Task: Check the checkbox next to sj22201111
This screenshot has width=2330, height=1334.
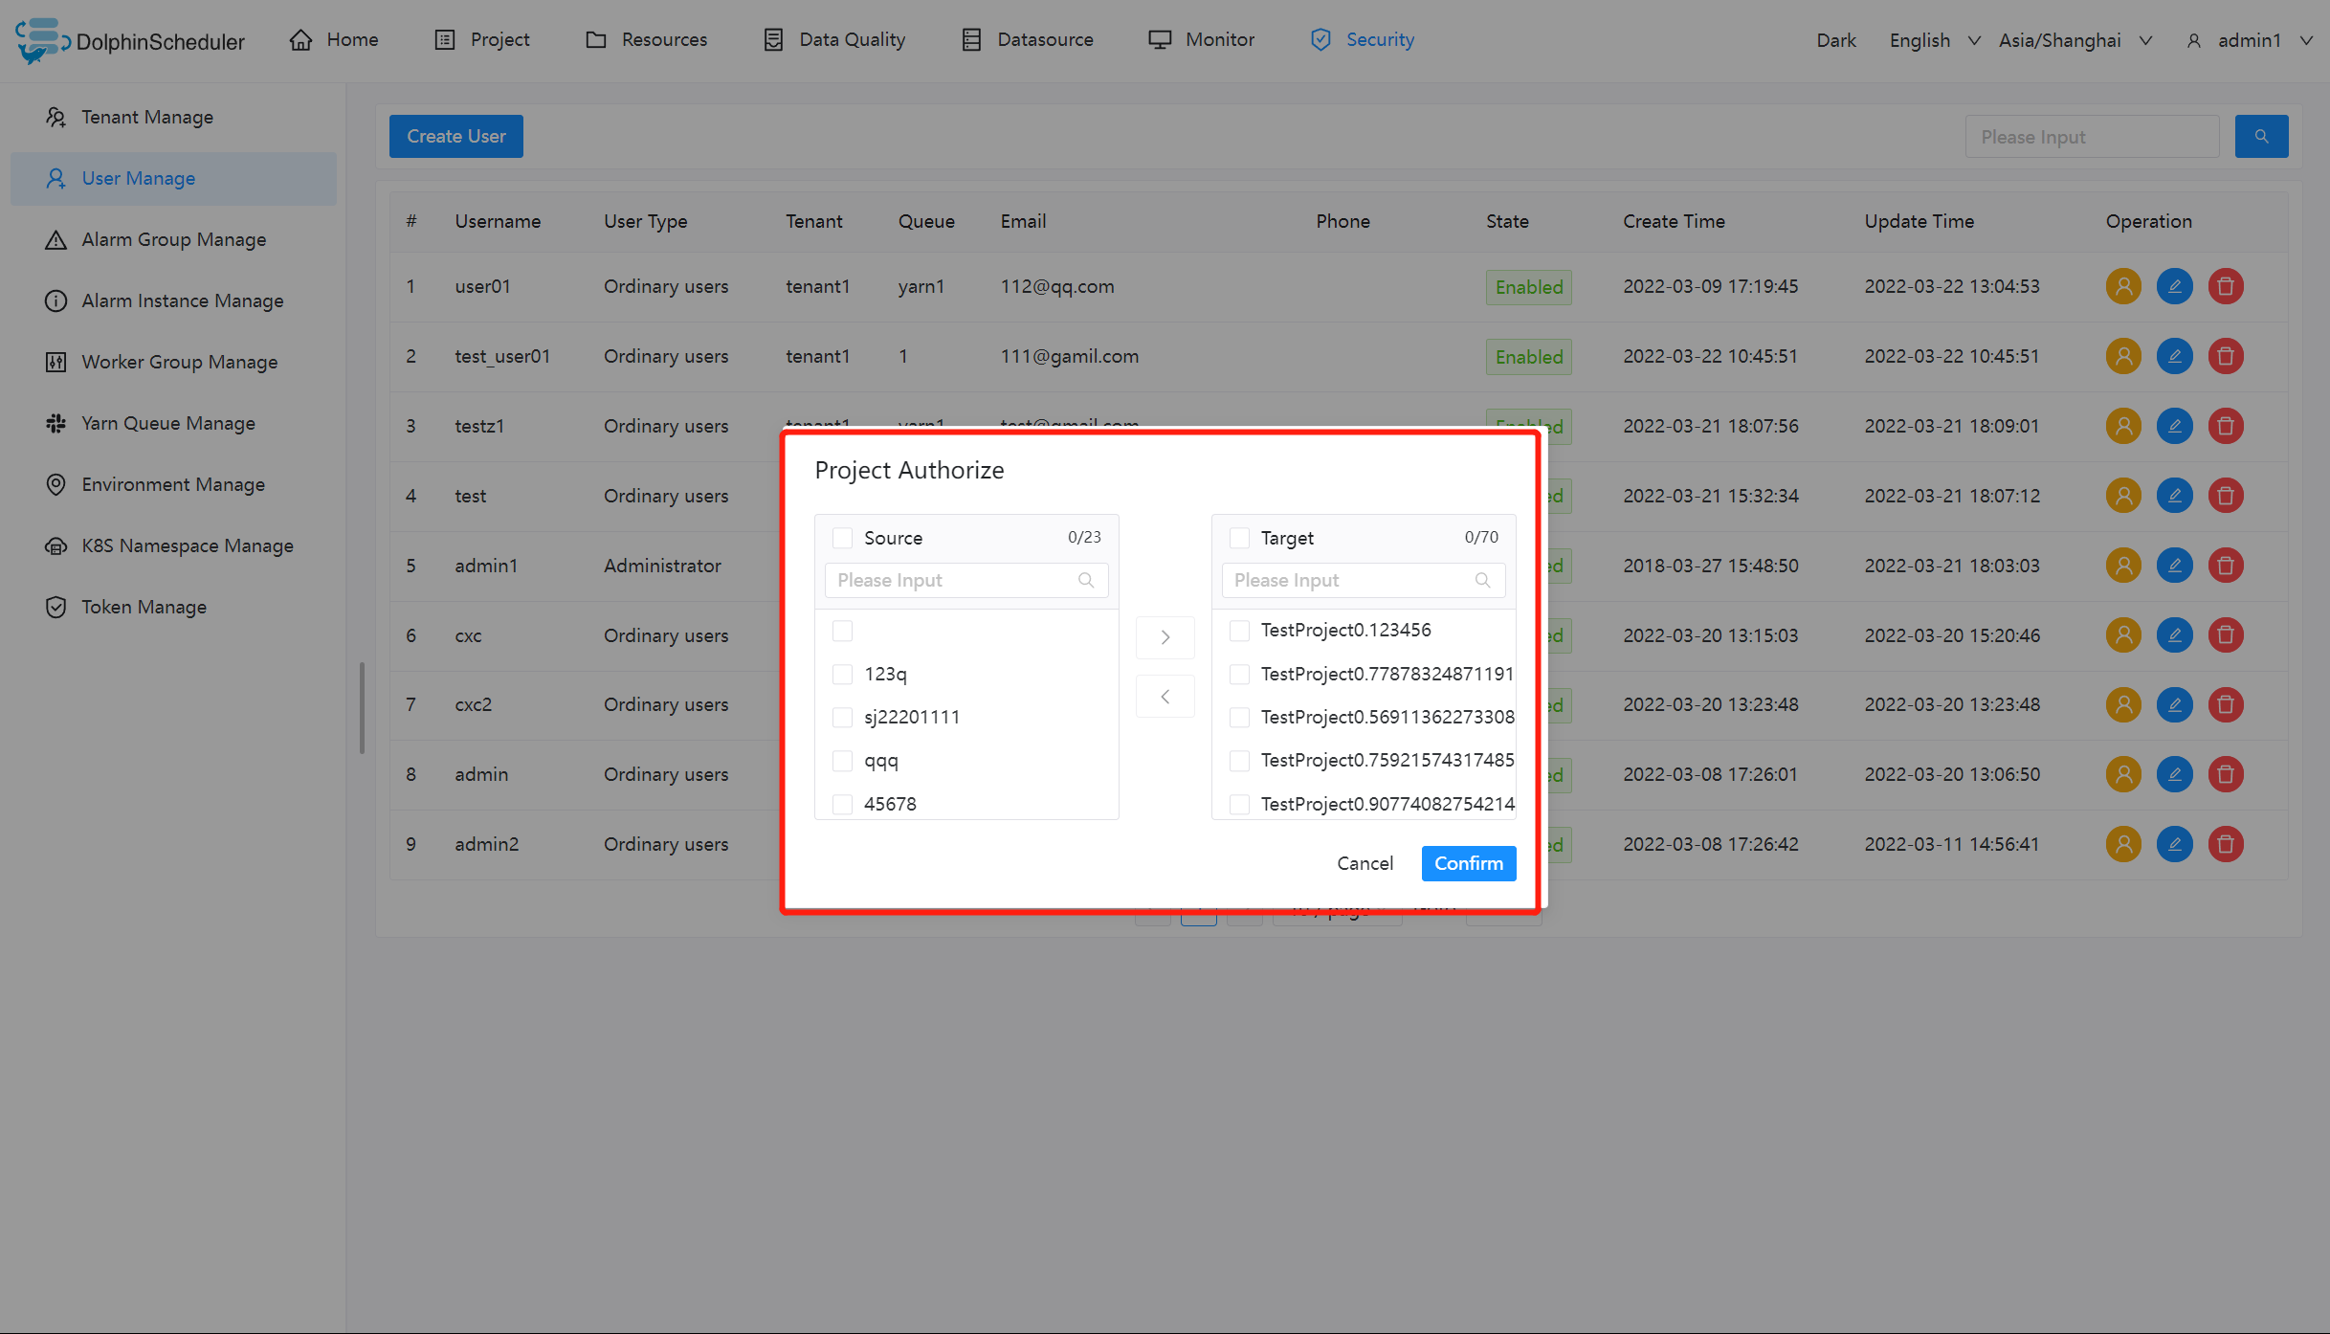Action: [x=842, y=716]
